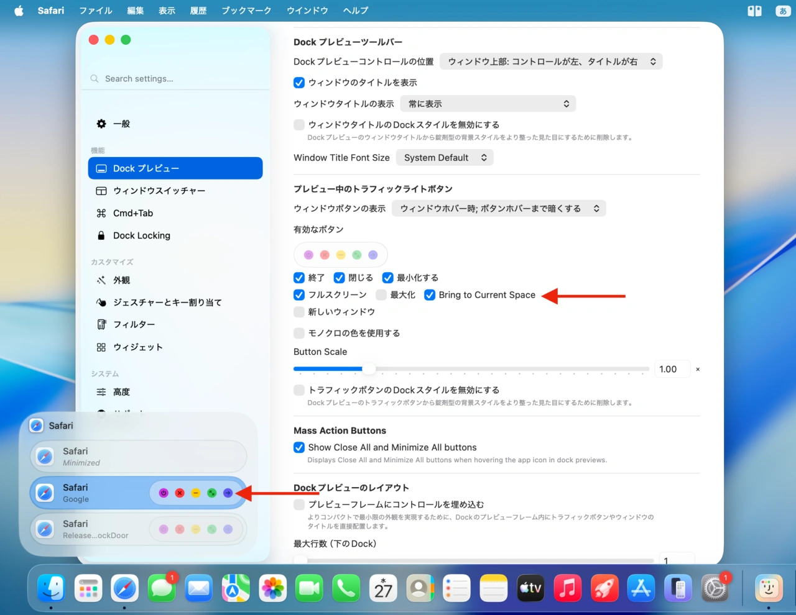Open Maps from the Dock

click(236, 588)
